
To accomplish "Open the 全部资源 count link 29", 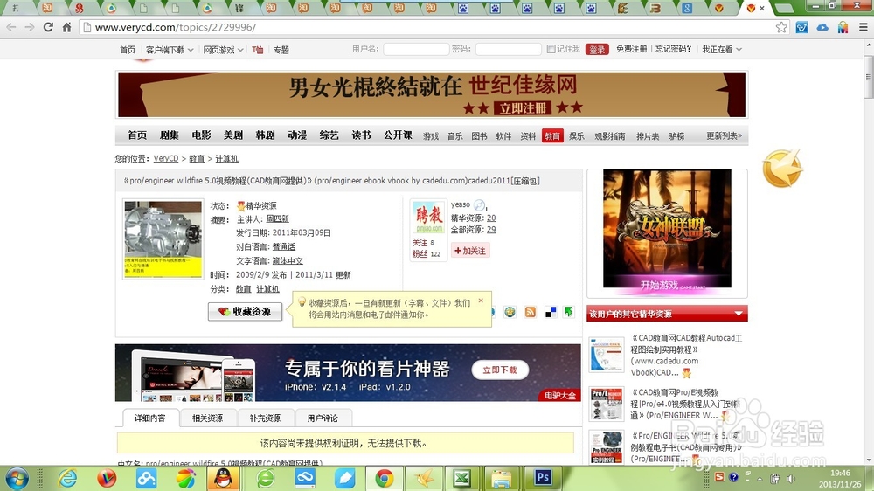I will click(491, 230).
